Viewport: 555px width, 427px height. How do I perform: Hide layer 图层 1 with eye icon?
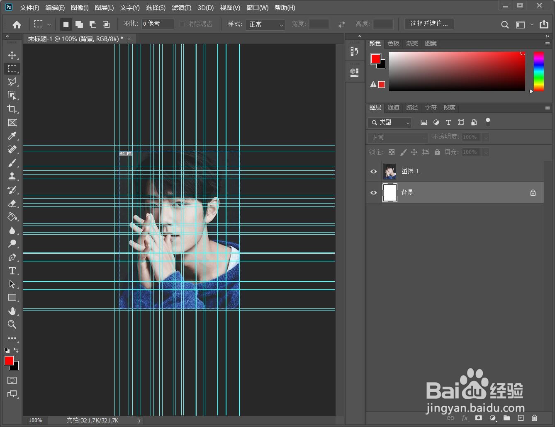pos(373,171)
